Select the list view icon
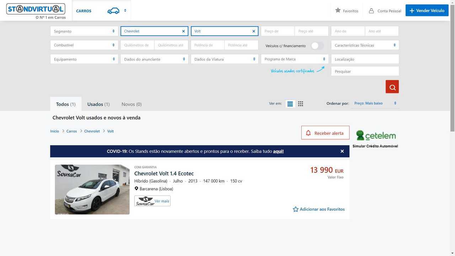The width and height of the screenshot is (455, 256). coord(290,104)
